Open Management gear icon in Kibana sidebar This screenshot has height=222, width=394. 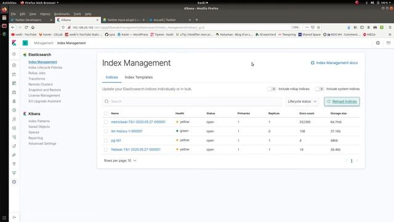14,182
